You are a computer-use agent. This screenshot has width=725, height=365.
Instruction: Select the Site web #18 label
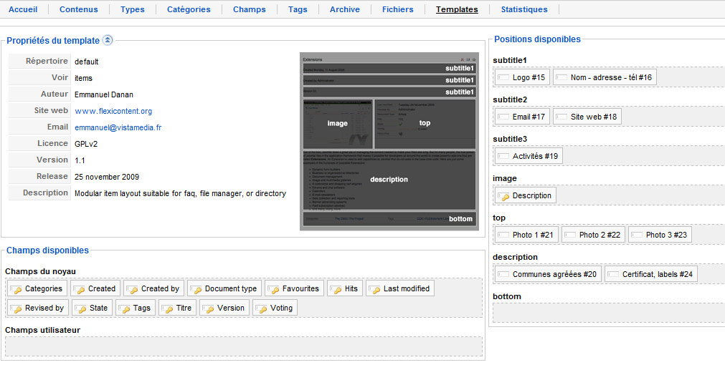(594, 117)
